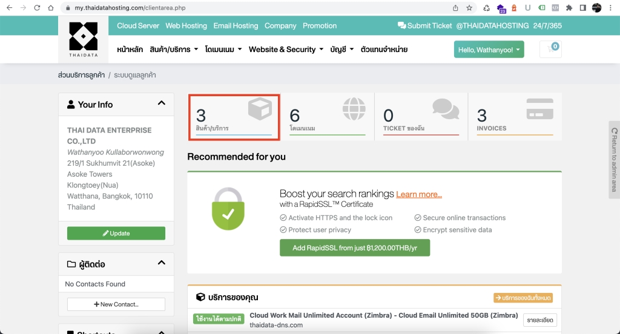Click the THAIDATA logo

pyautogui.click(x=83, y=39)
